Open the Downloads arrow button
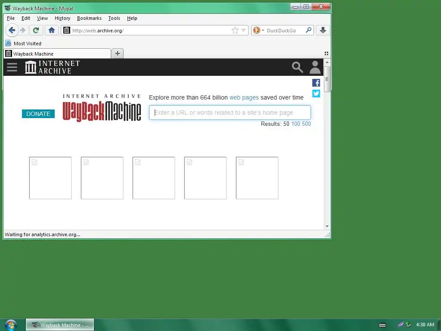Image resolution: width=441 pixels, height=331 pixels. (323, 30)
